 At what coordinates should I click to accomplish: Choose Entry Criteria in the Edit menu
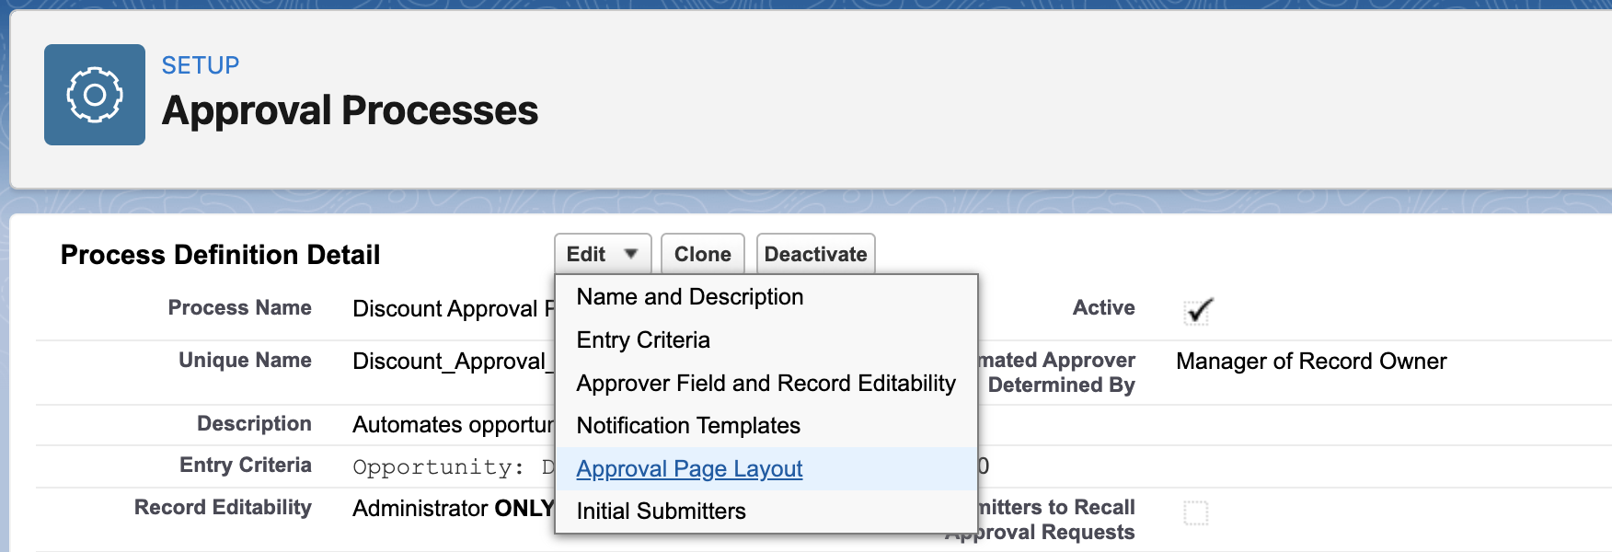[x=641, y=339]
